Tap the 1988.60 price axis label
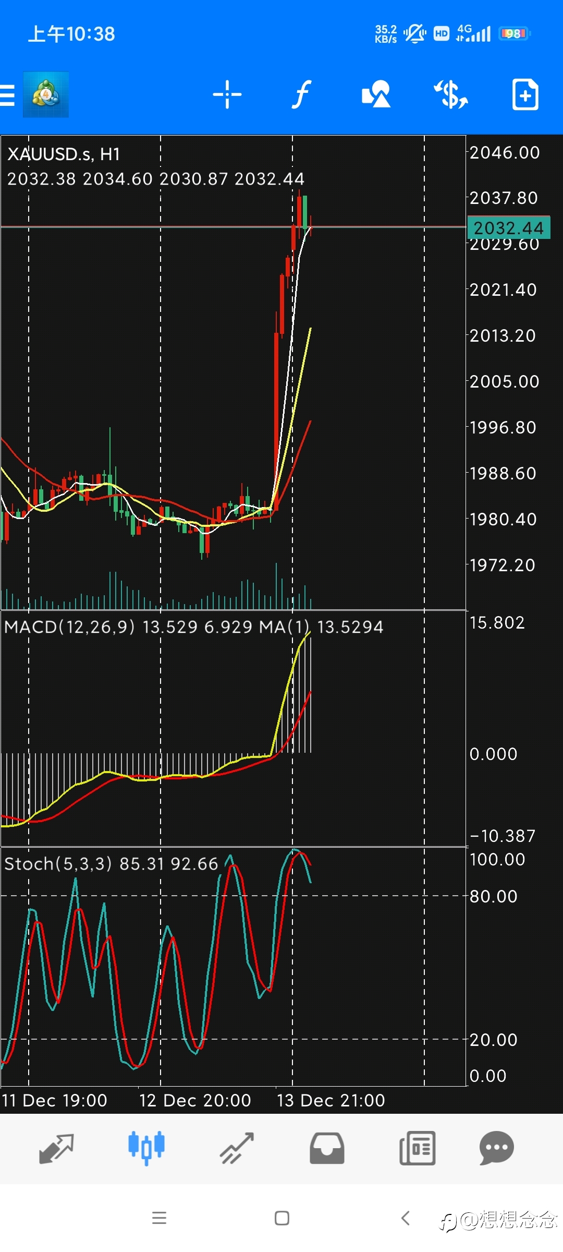 pyautogui.click(x=503, y=473)
